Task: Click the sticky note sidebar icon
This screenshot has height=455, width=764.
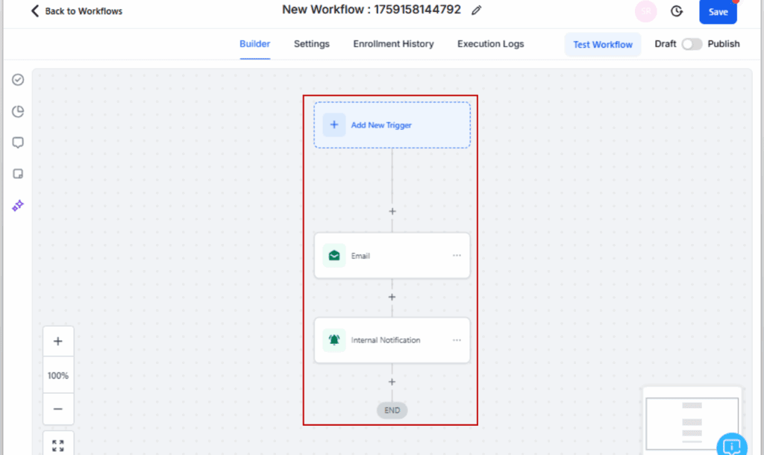Action: (18, 174)
